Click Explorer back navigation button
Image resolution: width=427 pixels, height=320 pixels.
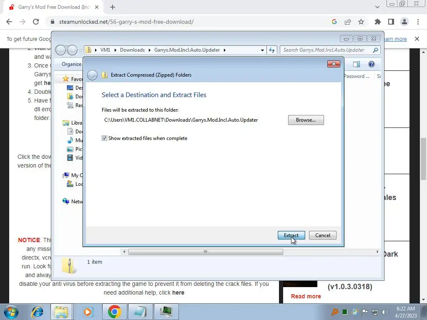pos(60,50)
